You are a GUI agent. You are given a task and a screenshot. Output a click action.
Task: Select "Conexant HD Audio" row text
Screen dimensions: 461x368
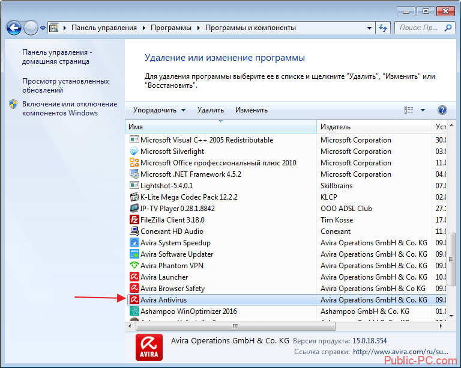pos(172,232)
